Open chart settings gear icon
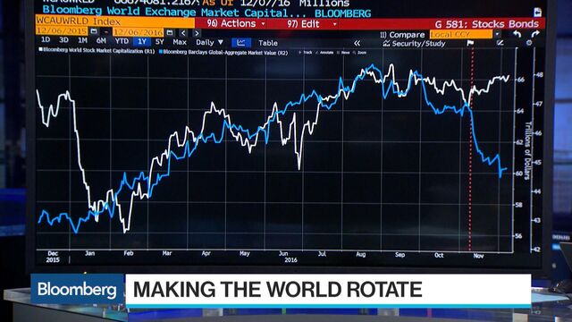The image size is (572, 322). (x=528, y=43)
